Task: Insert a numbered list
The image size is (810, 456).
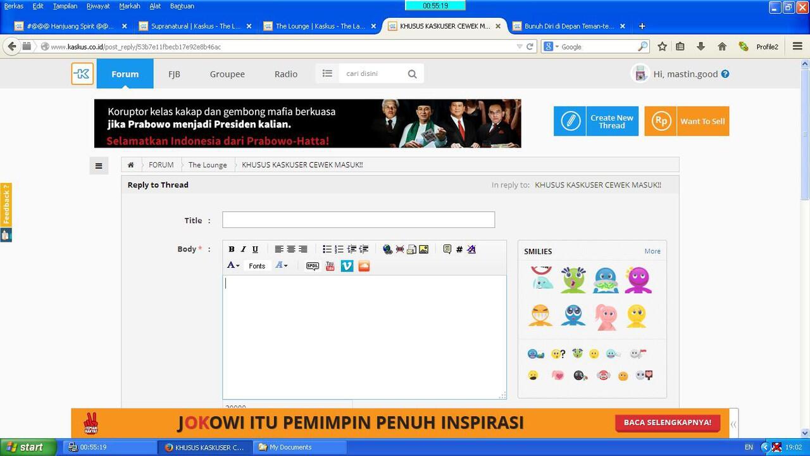Action: 339,250
